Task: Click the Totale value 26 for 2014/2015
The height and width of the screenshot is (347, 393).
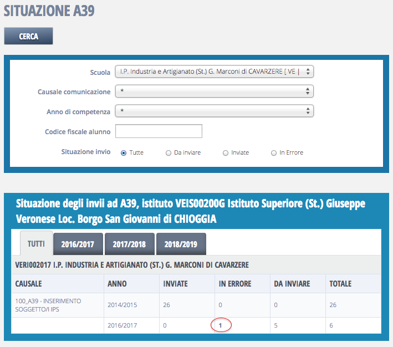Action: pyautogui.click(x=333, y=305)
